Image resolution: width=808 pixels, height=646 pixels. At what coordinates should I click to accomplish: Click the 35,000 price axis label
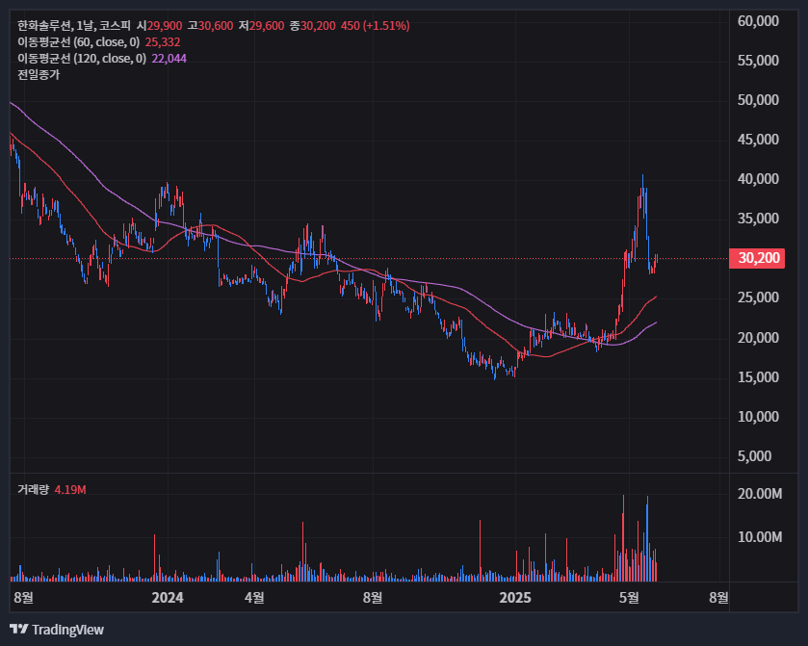click(x=758, y=219)
